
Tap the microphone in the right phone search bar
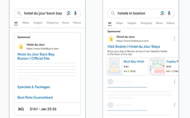click(169, 13)
